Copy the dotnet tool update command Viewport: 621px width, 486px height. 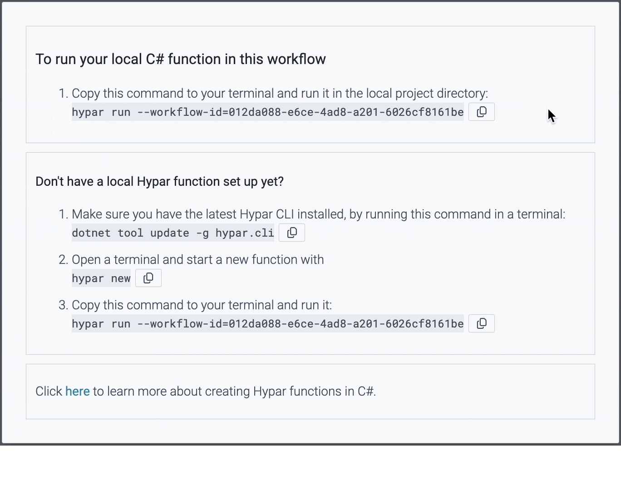coord(292,233)
